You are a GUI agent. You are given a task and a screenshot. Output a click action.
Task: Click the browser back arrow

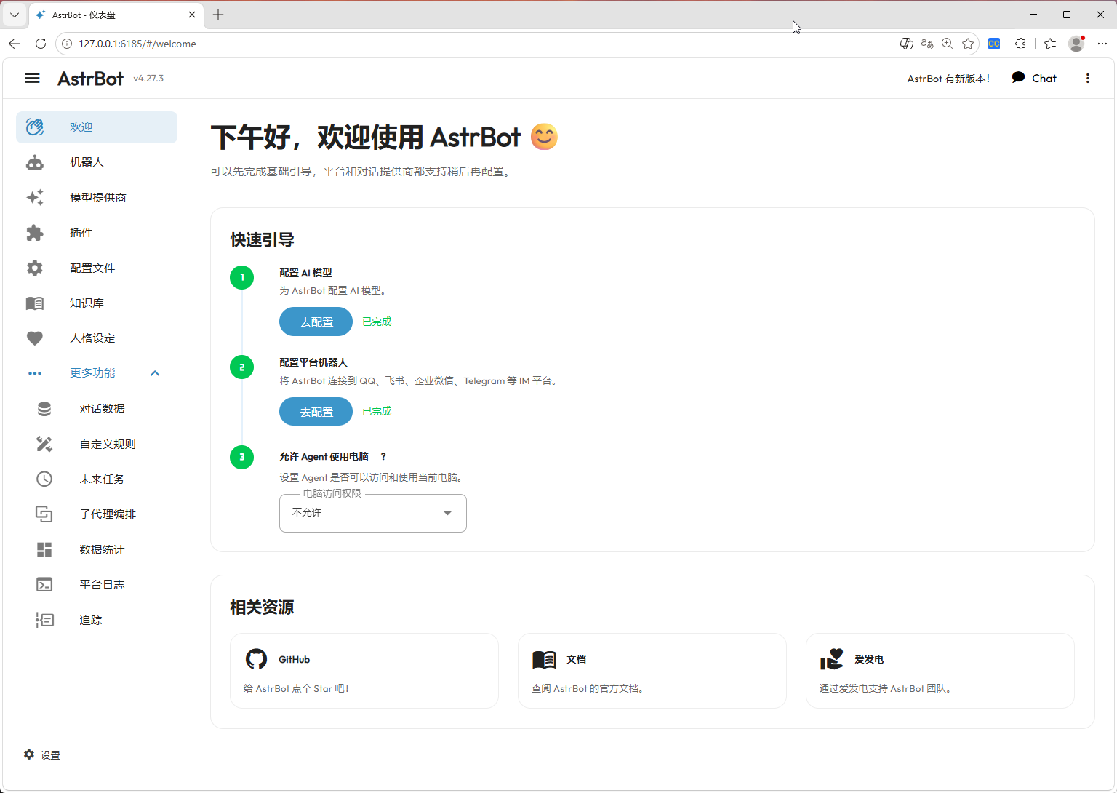point(15,44)
